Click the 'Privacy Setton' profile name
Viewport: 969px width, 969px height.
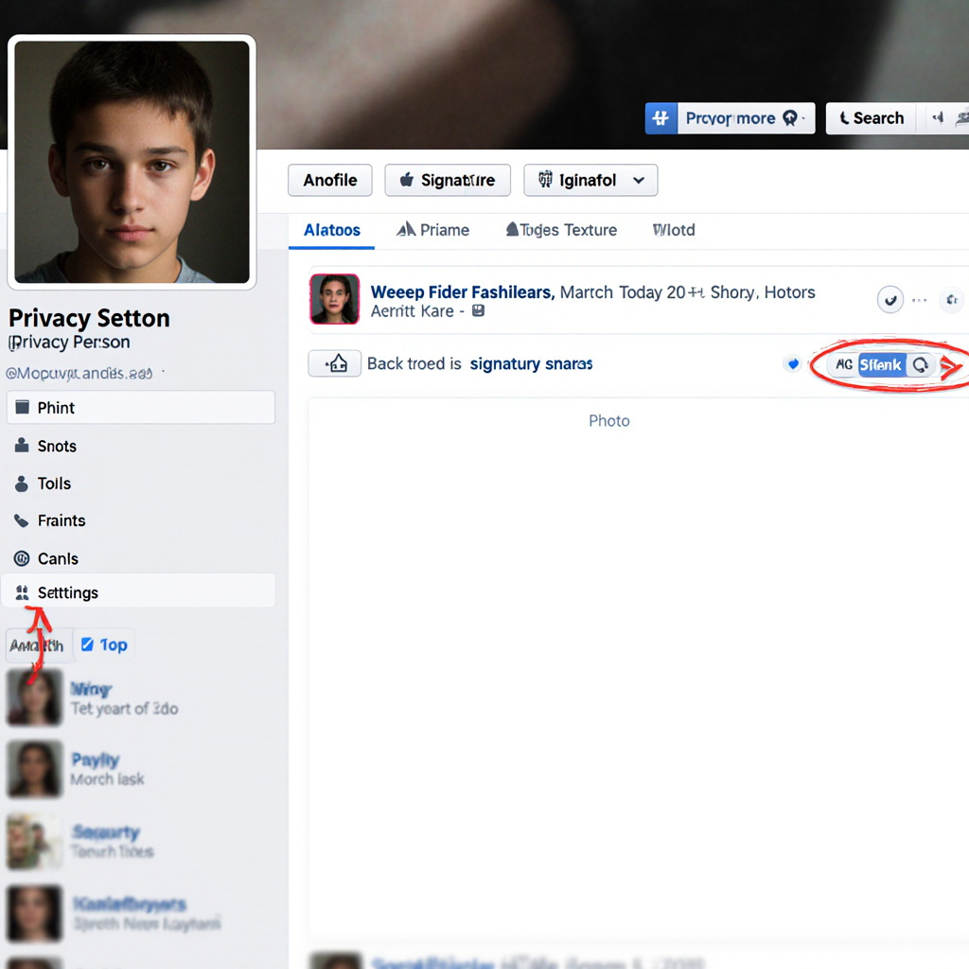[x=89, y=318]
